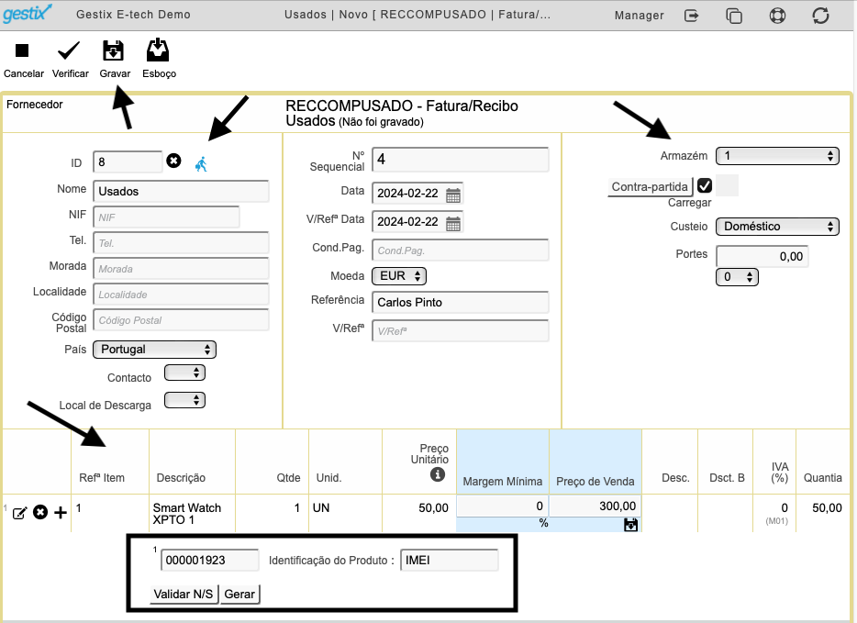
Task: Click the Preço Unitário info icon
Action: pos(438,474)
